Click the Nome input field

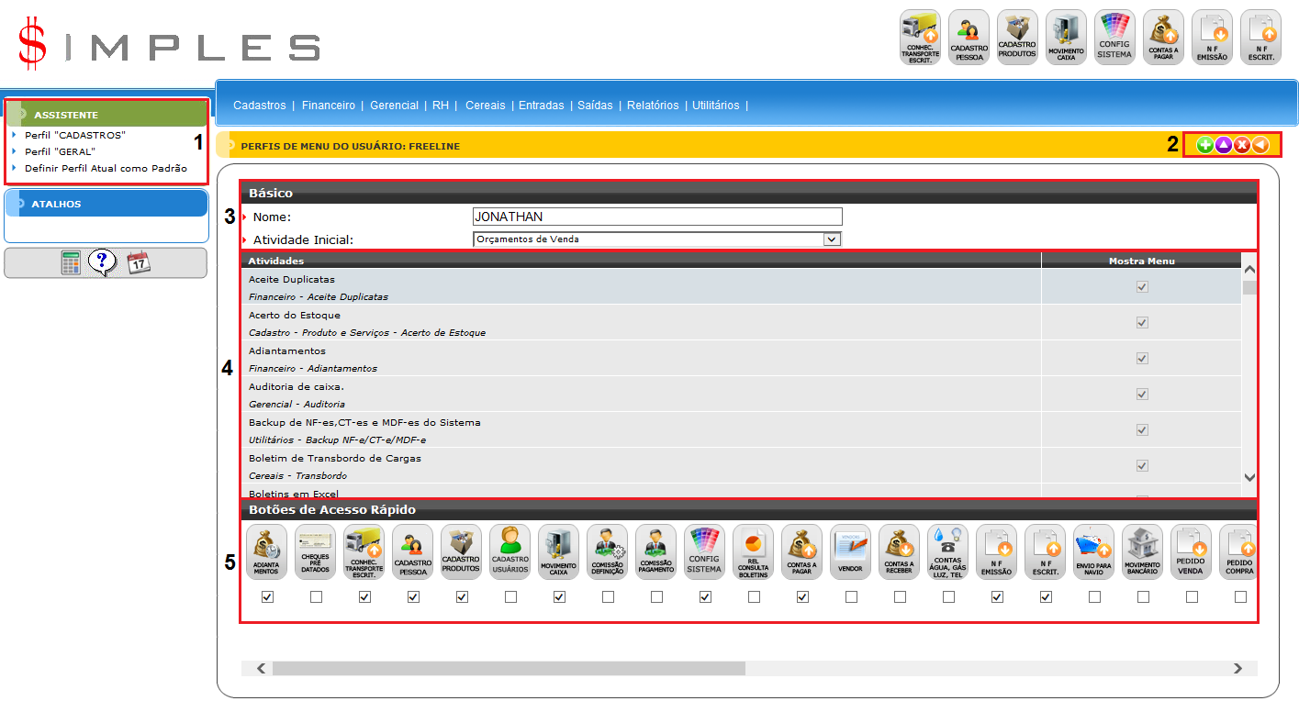656,217
